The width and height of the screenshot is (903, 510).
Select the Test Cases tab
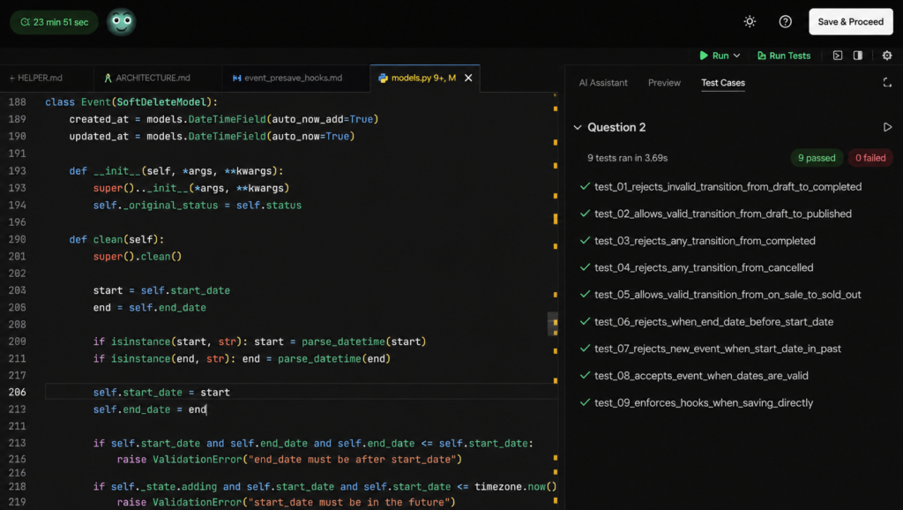[x=723, y=83]
